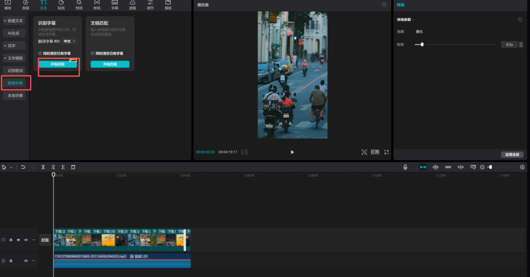Open dropdown arrow beside the selection cursor tool
The width and height of the screenshot is (530, 277).
(11, 167)
